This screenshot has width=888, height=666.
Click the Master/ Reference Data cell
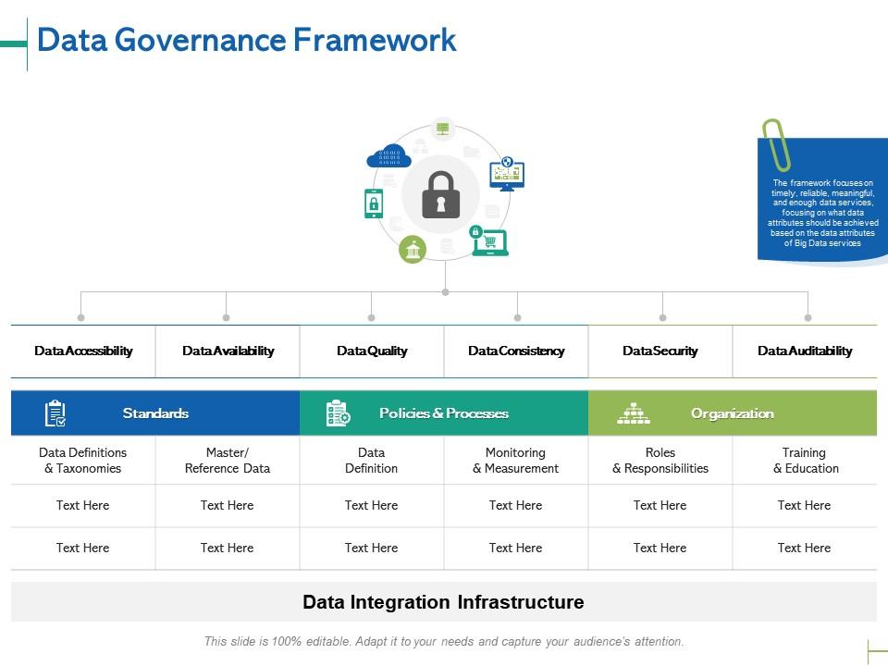point(228,461)
